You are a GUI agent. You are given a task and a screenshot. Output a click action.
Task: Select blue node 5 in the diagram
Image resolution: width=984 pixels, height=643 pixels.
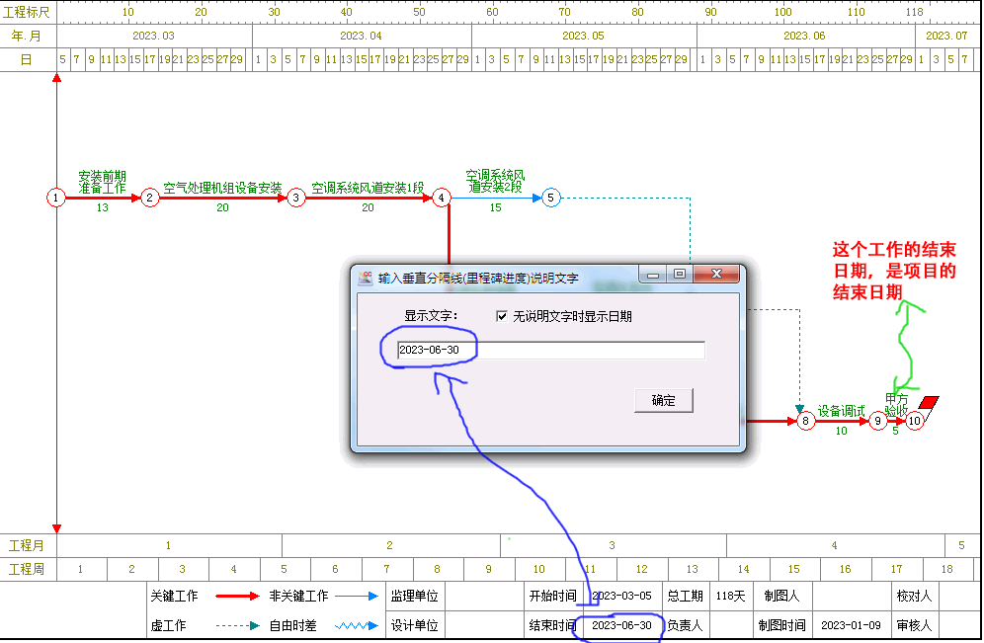pos(550,198)
